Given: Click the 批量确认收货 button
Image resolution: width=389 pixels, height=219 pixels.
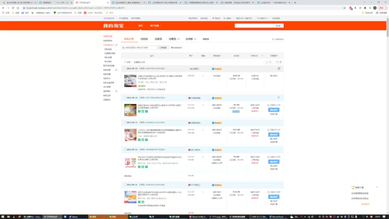Looking at the screenshot, I should pyautogui.click(x=139, y=62).
